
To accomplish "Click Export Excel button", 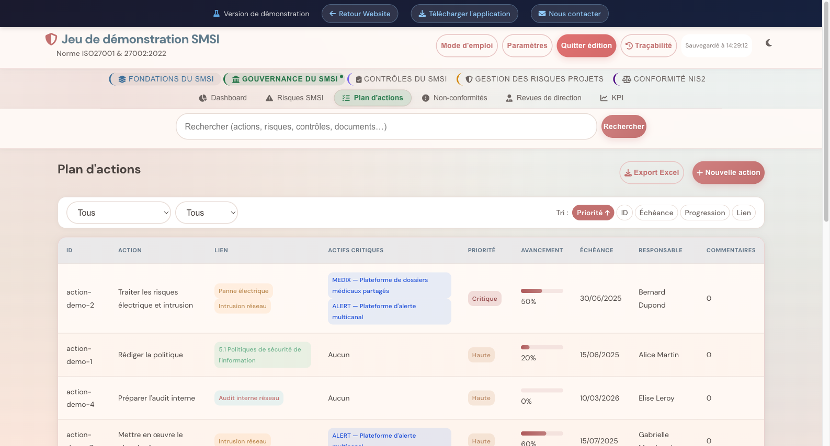I will (651, 173).
